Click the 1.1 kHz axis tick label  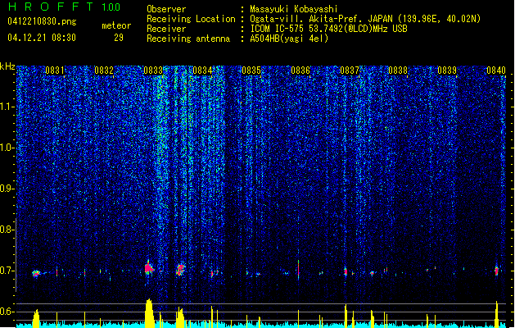point(7,107)
